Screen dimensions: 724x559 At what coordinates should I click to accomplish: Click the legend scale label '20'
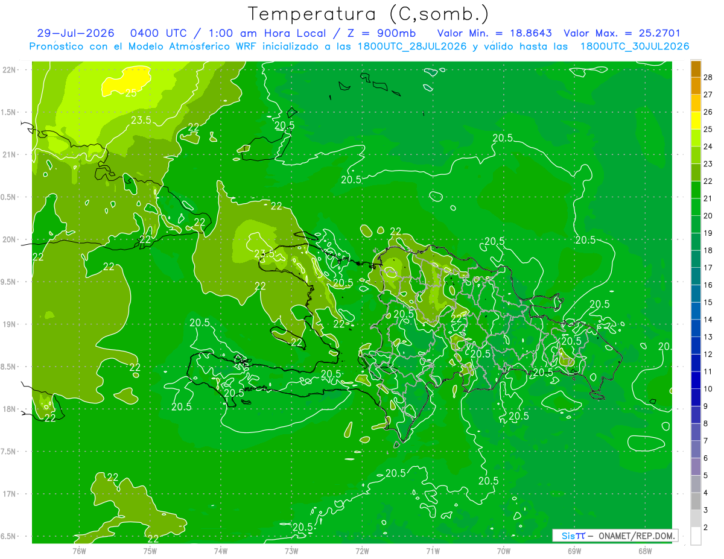click(x=709, y=216)
